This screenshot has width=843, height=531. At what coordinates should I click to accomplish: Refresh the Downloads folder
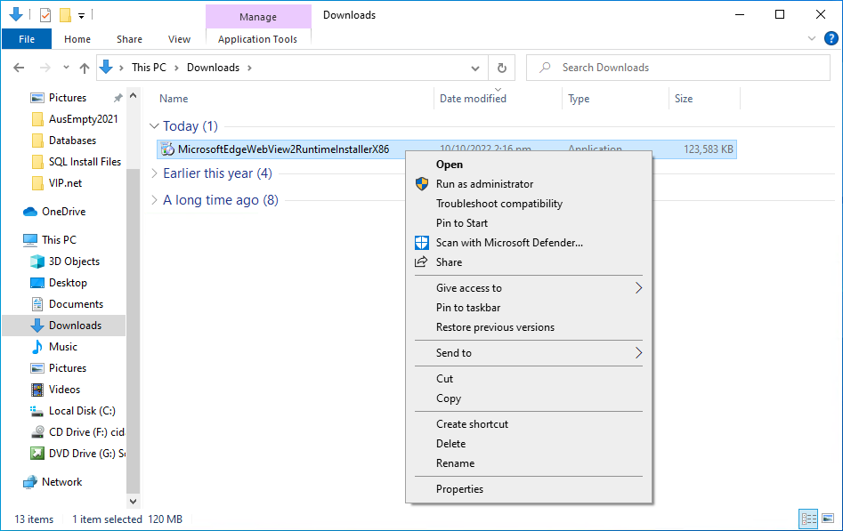pos(501,68)
